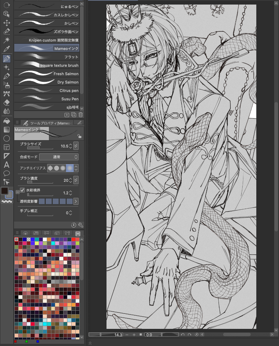Select the Eyedropper tool
Viewport: 279px width, 346px height.
point(7,49)
